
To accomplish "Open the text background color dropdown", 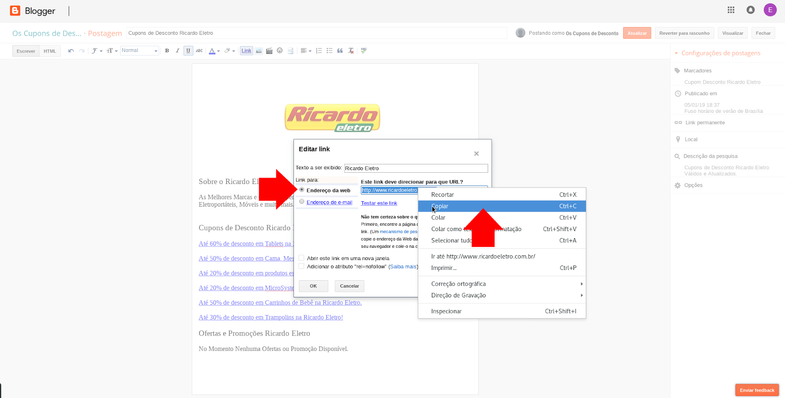I will pos(230,51).
